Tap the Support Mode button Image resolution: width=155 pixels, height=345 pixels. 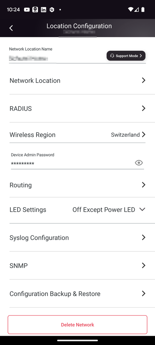pyautogui.click(x=126, y=56)
